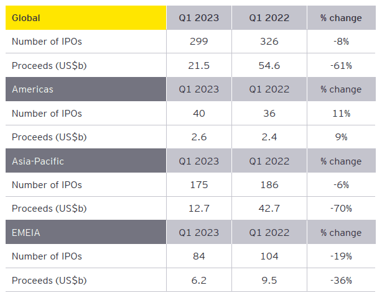Click the yellow Global header cell

point(86,18)
